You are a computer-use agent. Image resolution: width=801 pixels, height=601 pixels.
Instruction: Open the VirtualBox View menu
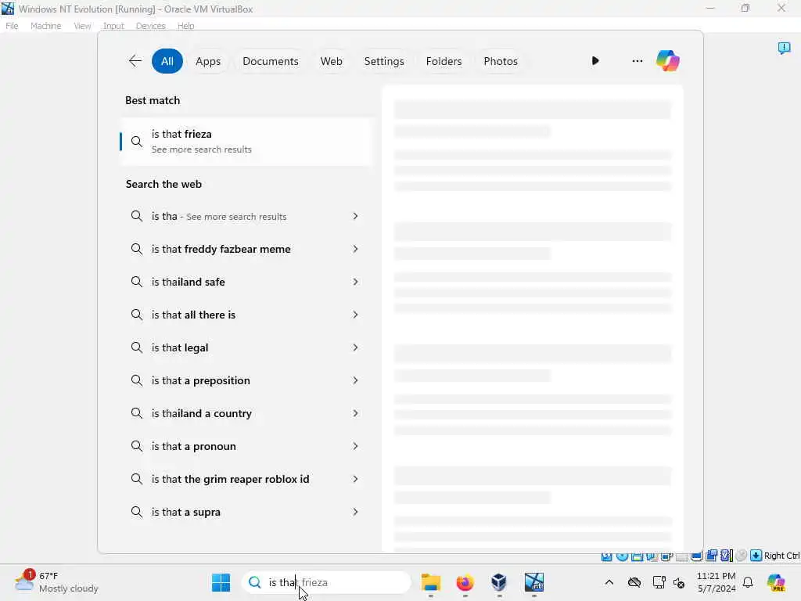click(x=82, y=26)
